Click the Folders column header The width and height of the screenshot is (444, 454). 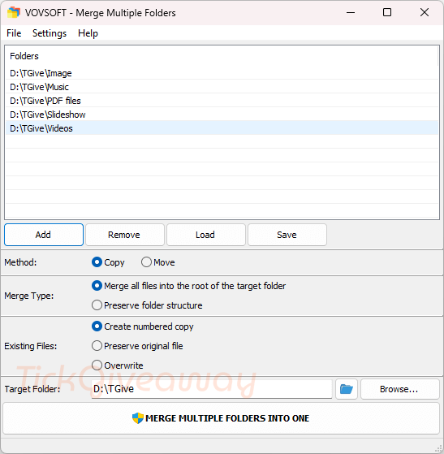click(x=222, y=56)
